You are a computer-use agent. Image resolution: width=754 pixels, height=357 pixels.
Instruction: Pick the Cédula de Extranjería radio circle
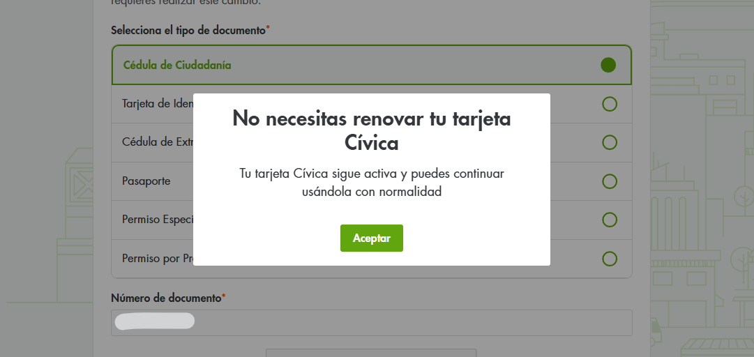[x=609, y=142]
